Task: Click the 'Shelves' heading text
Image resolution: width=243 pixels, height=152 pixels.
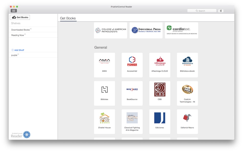Action: click(16, 23)
